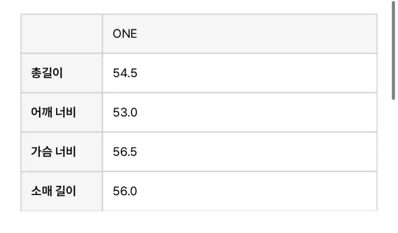Click the scrollbar track below the thumb
Image resolution: width=398 pixels, height=233 pixels.
(x=393, y=165)
